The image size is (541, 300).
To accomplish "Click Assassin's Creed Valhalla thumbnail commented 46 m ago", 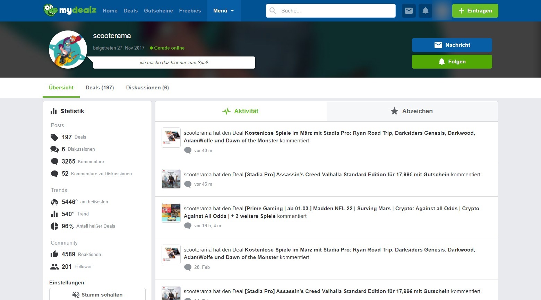I will click(x=171, y=179).
